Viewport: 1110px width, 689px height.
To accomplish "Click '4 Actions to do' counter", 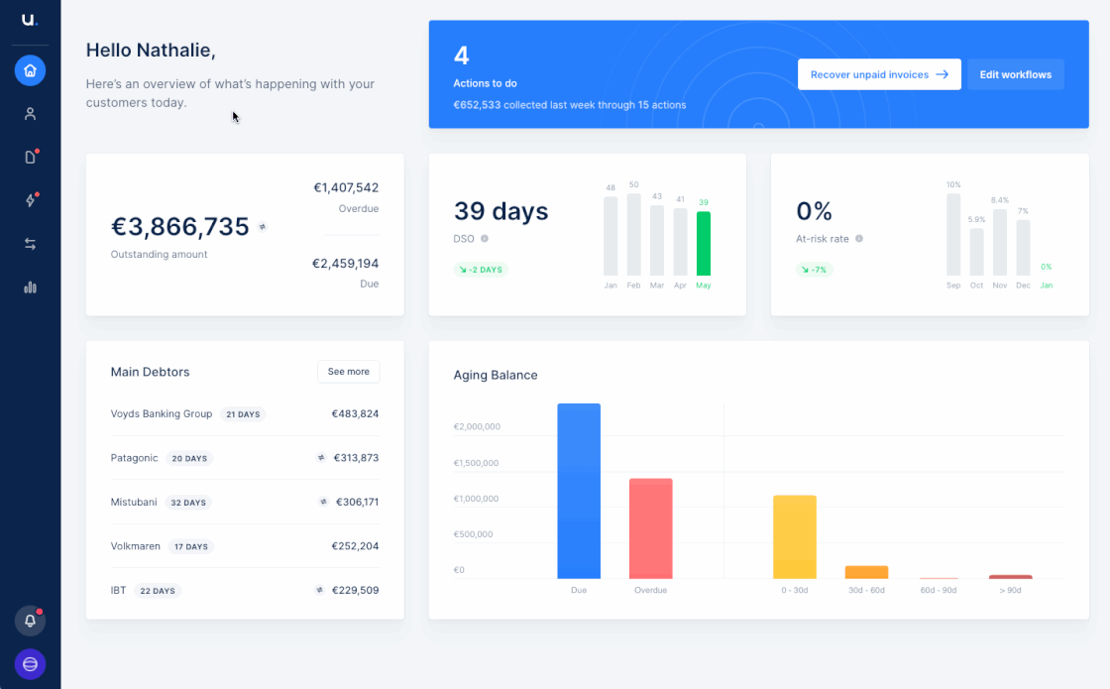I will point(485,66).
